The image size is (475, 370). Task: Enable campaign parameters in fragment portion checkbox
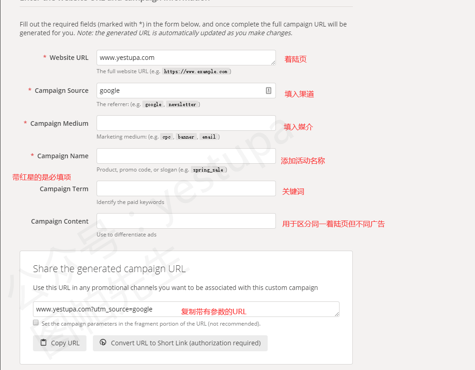click(x=36, y=323)
